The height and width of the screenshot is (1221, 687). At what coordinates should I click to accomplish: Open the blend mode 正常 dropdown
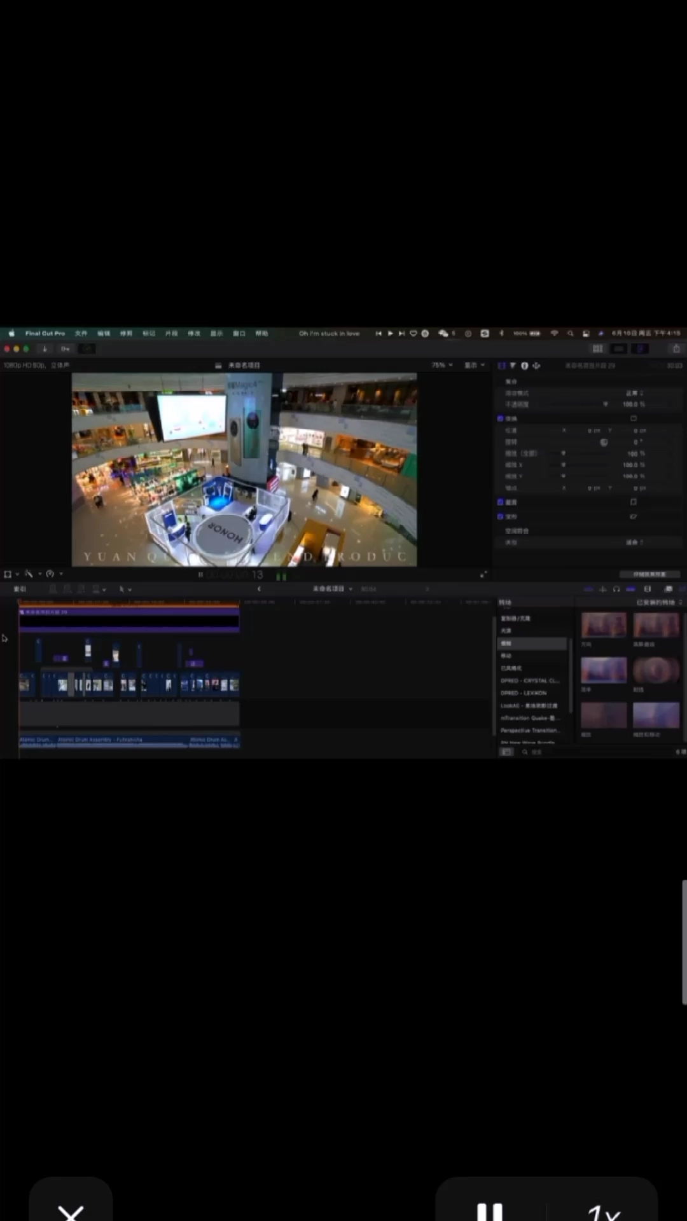point(634,393)
